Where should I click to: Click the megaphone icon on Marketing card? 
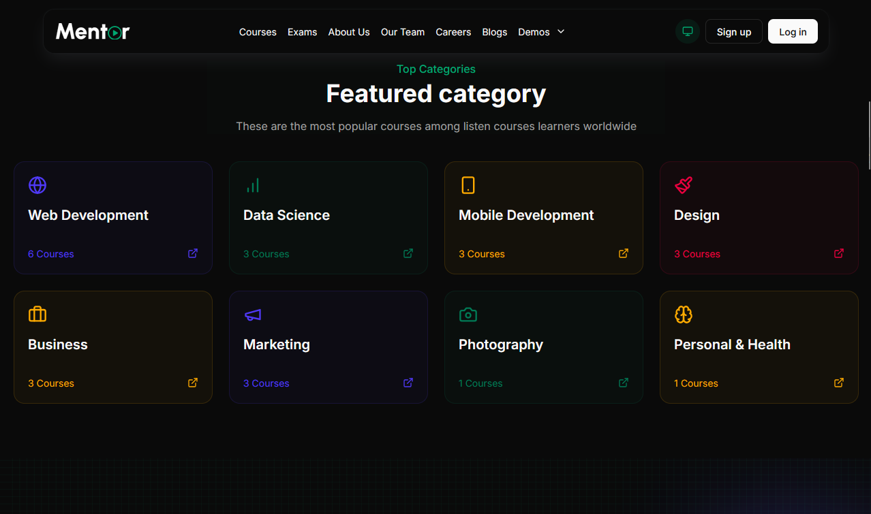[x=253, y=315]
